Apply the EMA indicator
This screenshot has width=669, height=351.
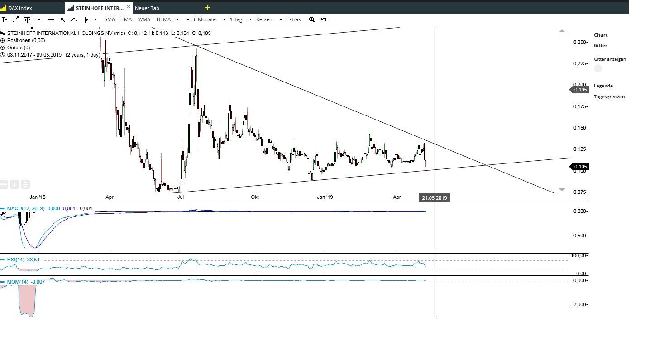tap(126, 19)
